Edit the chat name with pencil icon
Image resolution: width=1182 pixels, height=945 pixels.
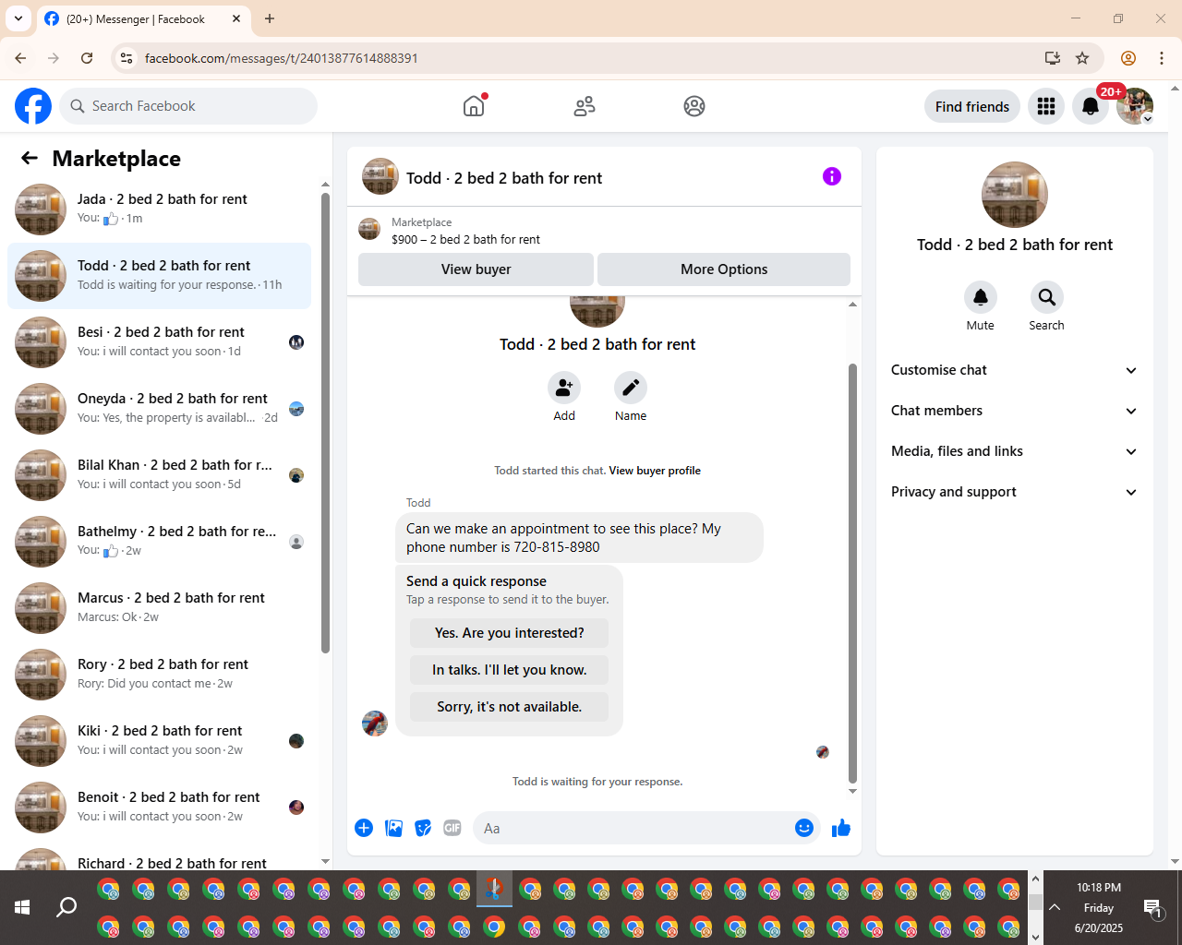pyautogui.click(x=631, y=388)
